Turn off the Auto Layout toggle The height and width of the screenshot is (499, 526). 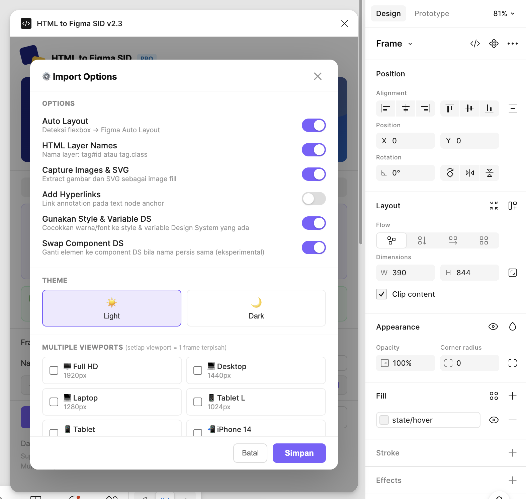click(314, 125)
